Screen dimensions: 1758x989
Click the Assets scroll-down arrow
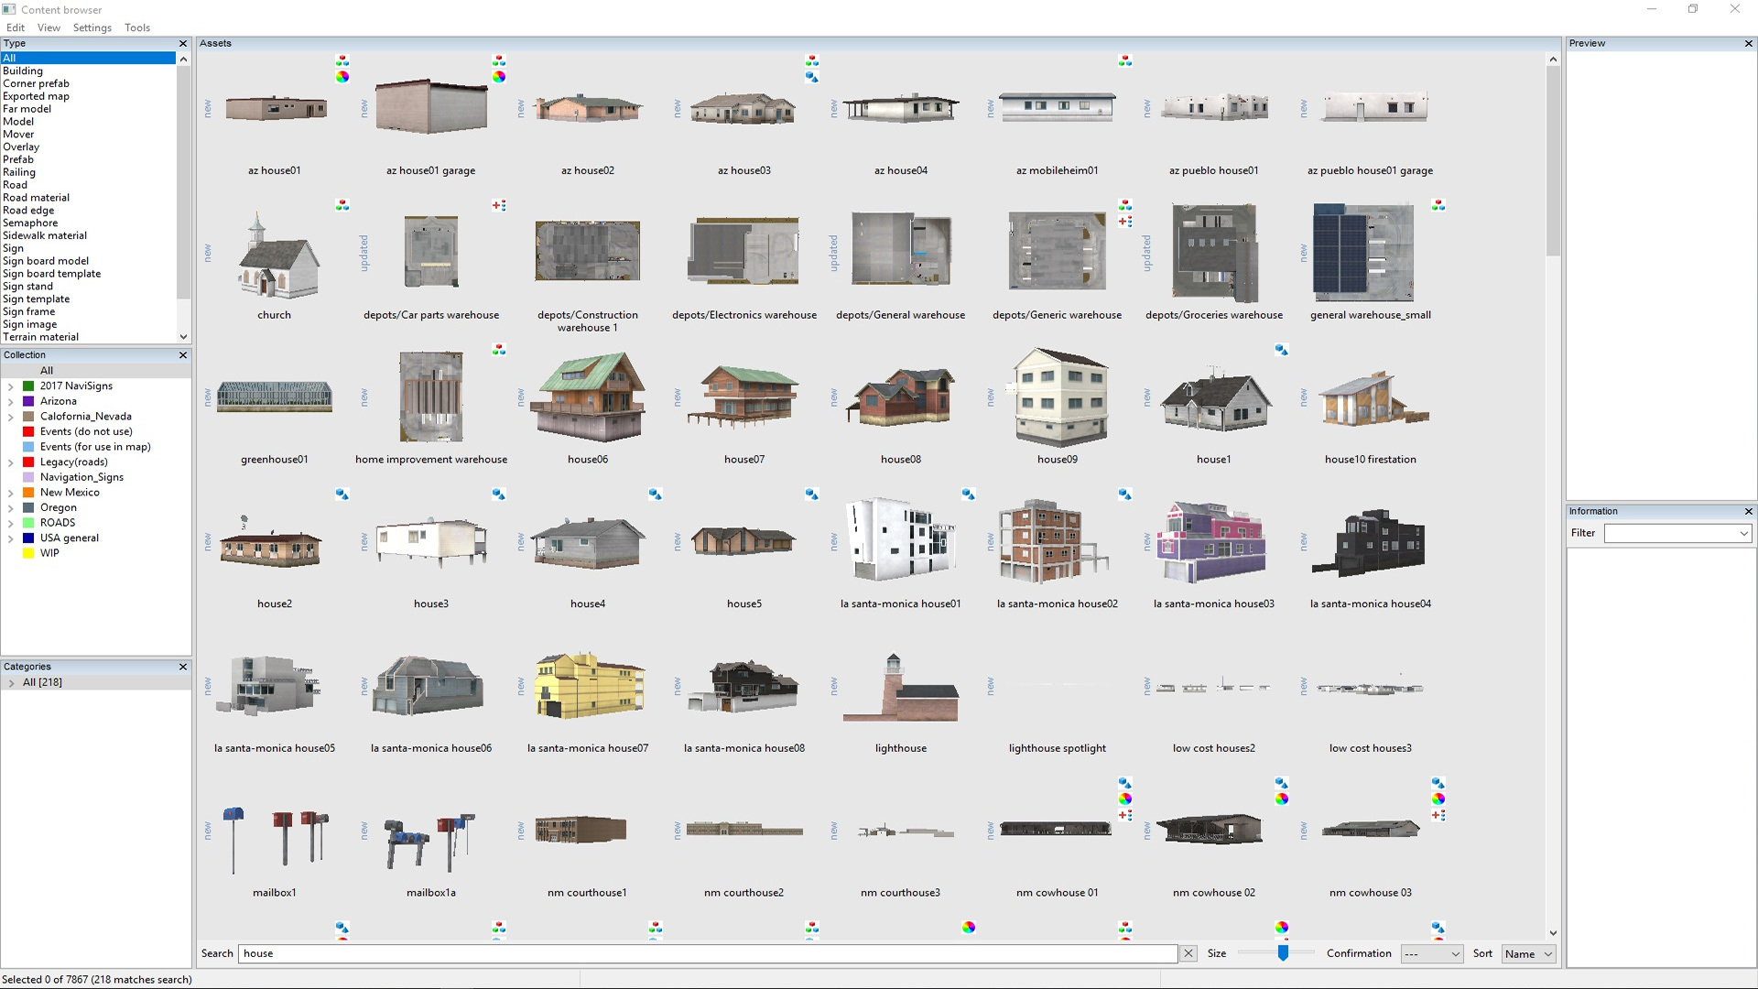coord(1553,933)
